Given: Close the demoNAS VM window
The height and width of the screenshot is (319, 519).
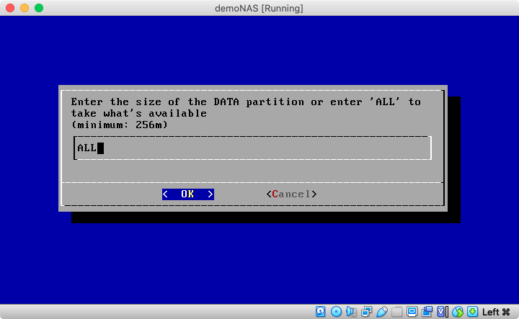Looking at the screenshot, I should [x=10, y=8].
